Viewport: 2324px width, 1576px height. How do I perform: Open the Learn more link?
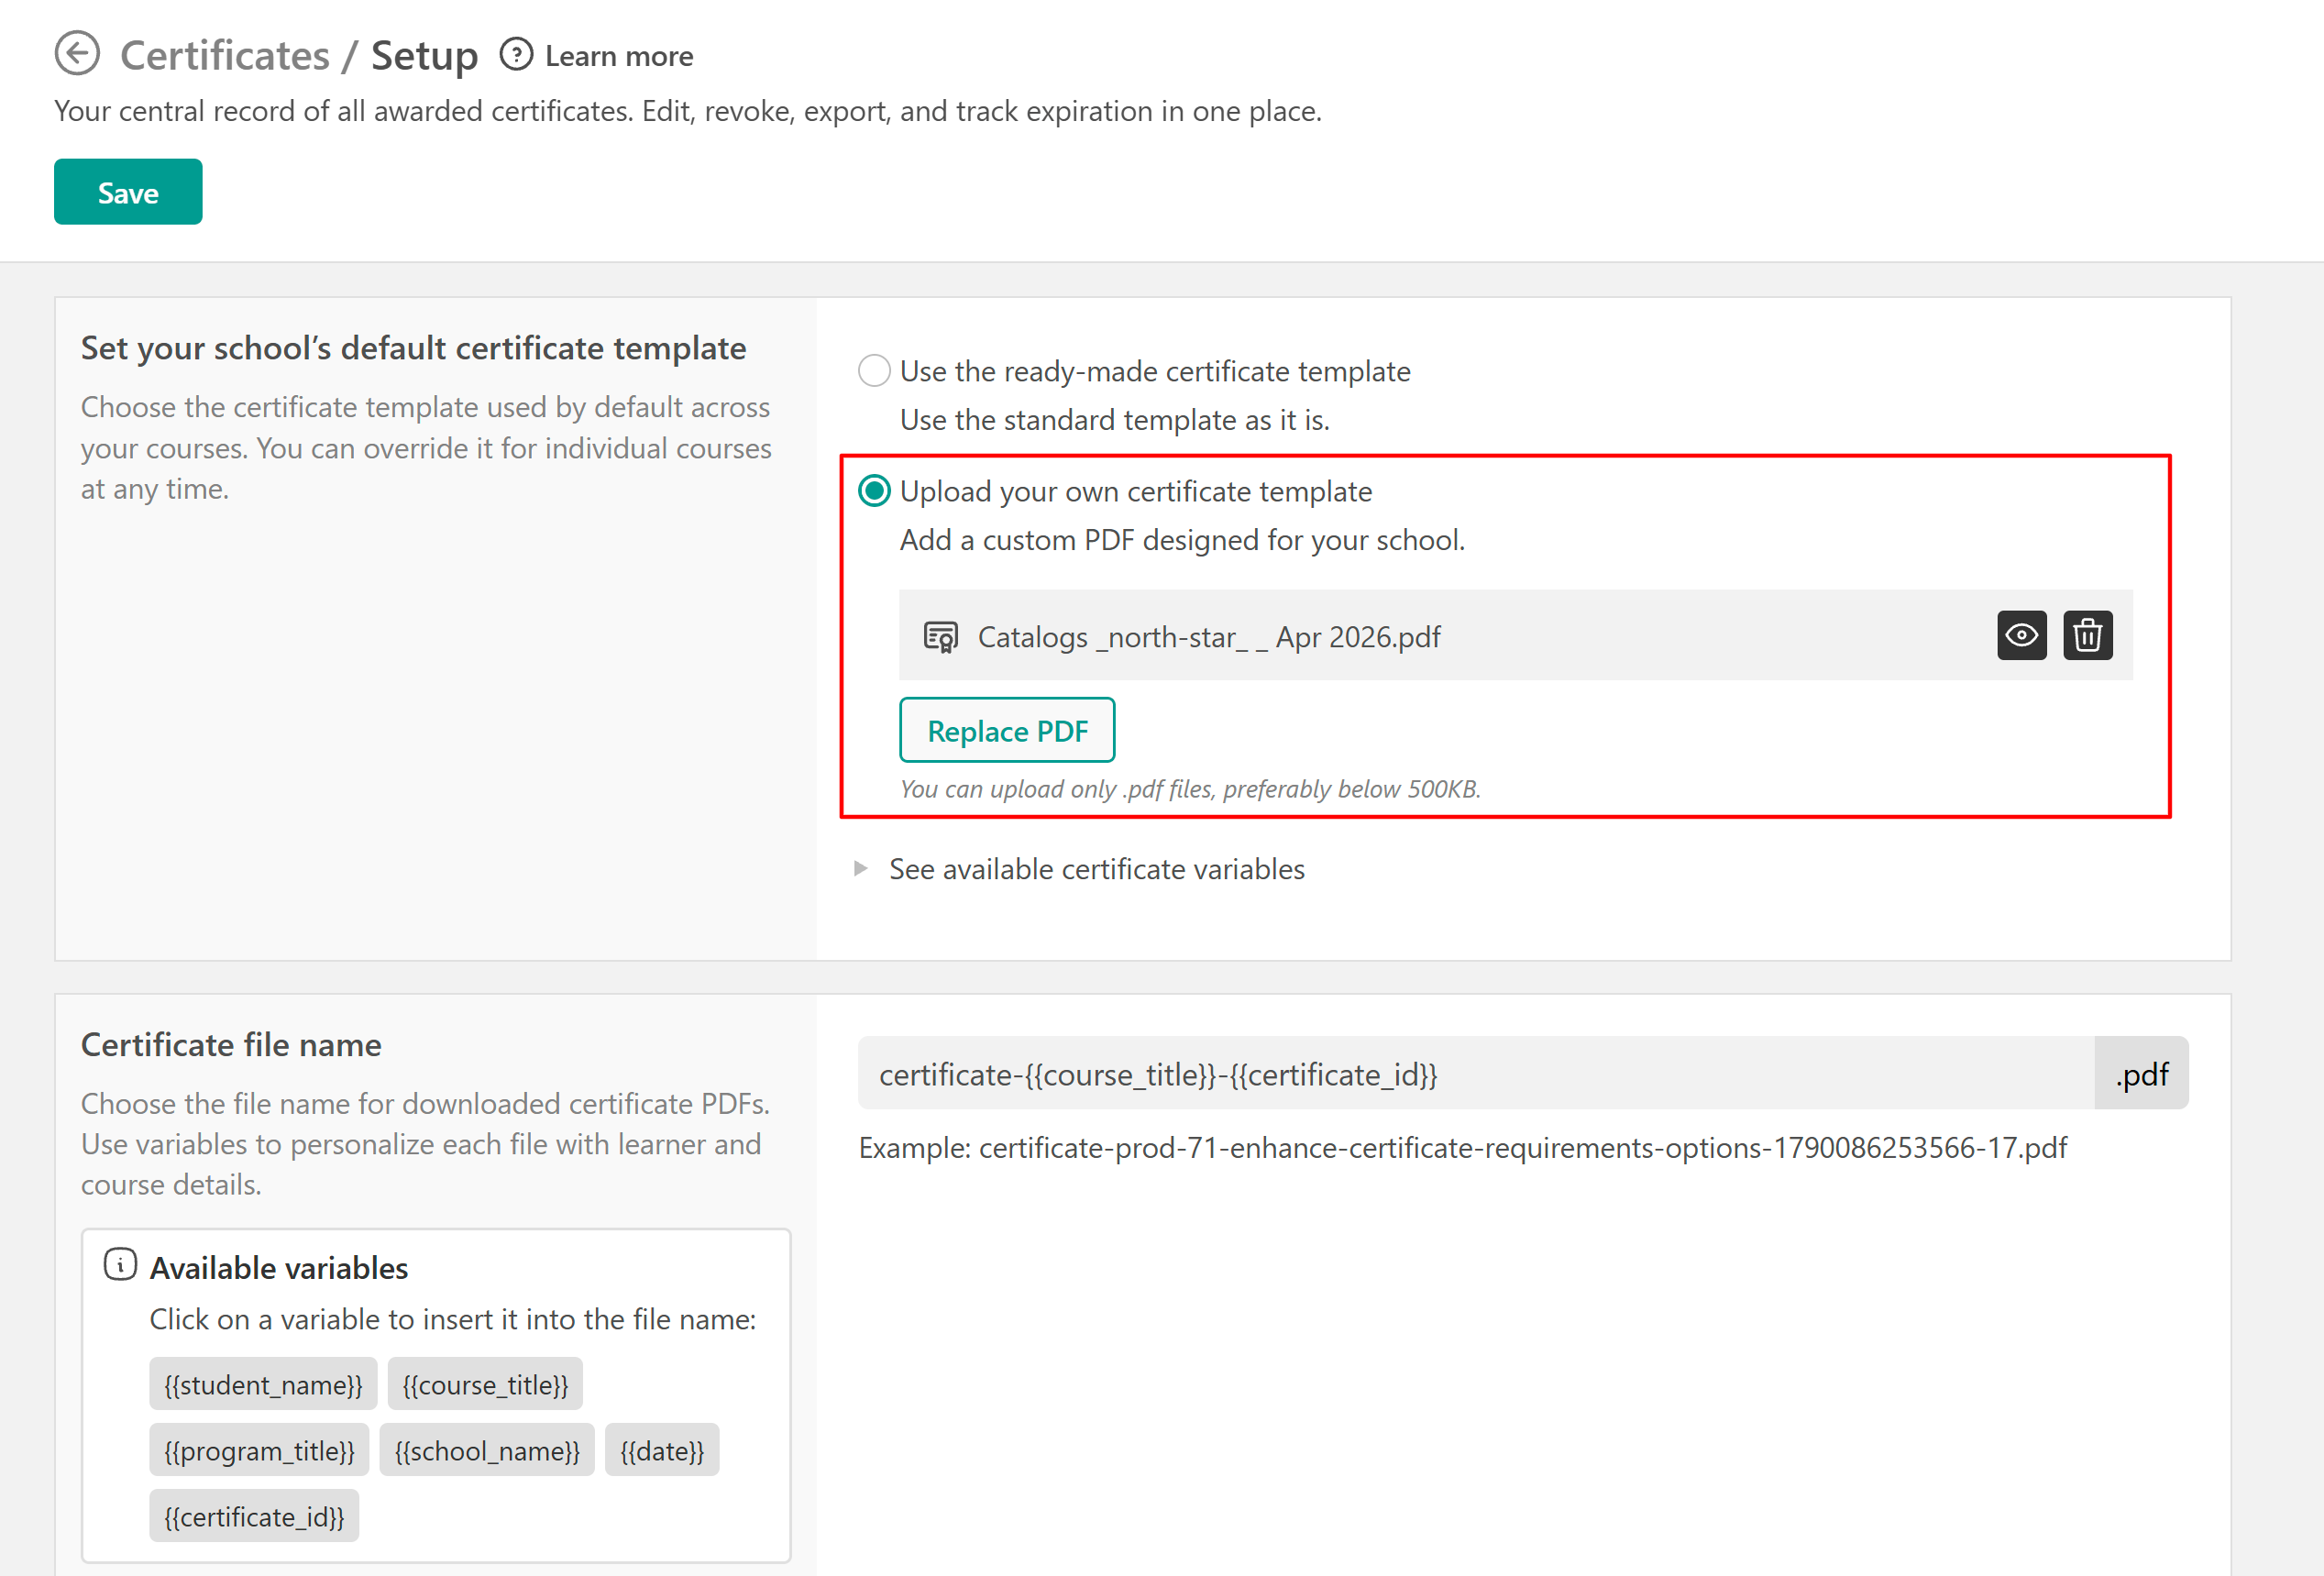point(619,56)
